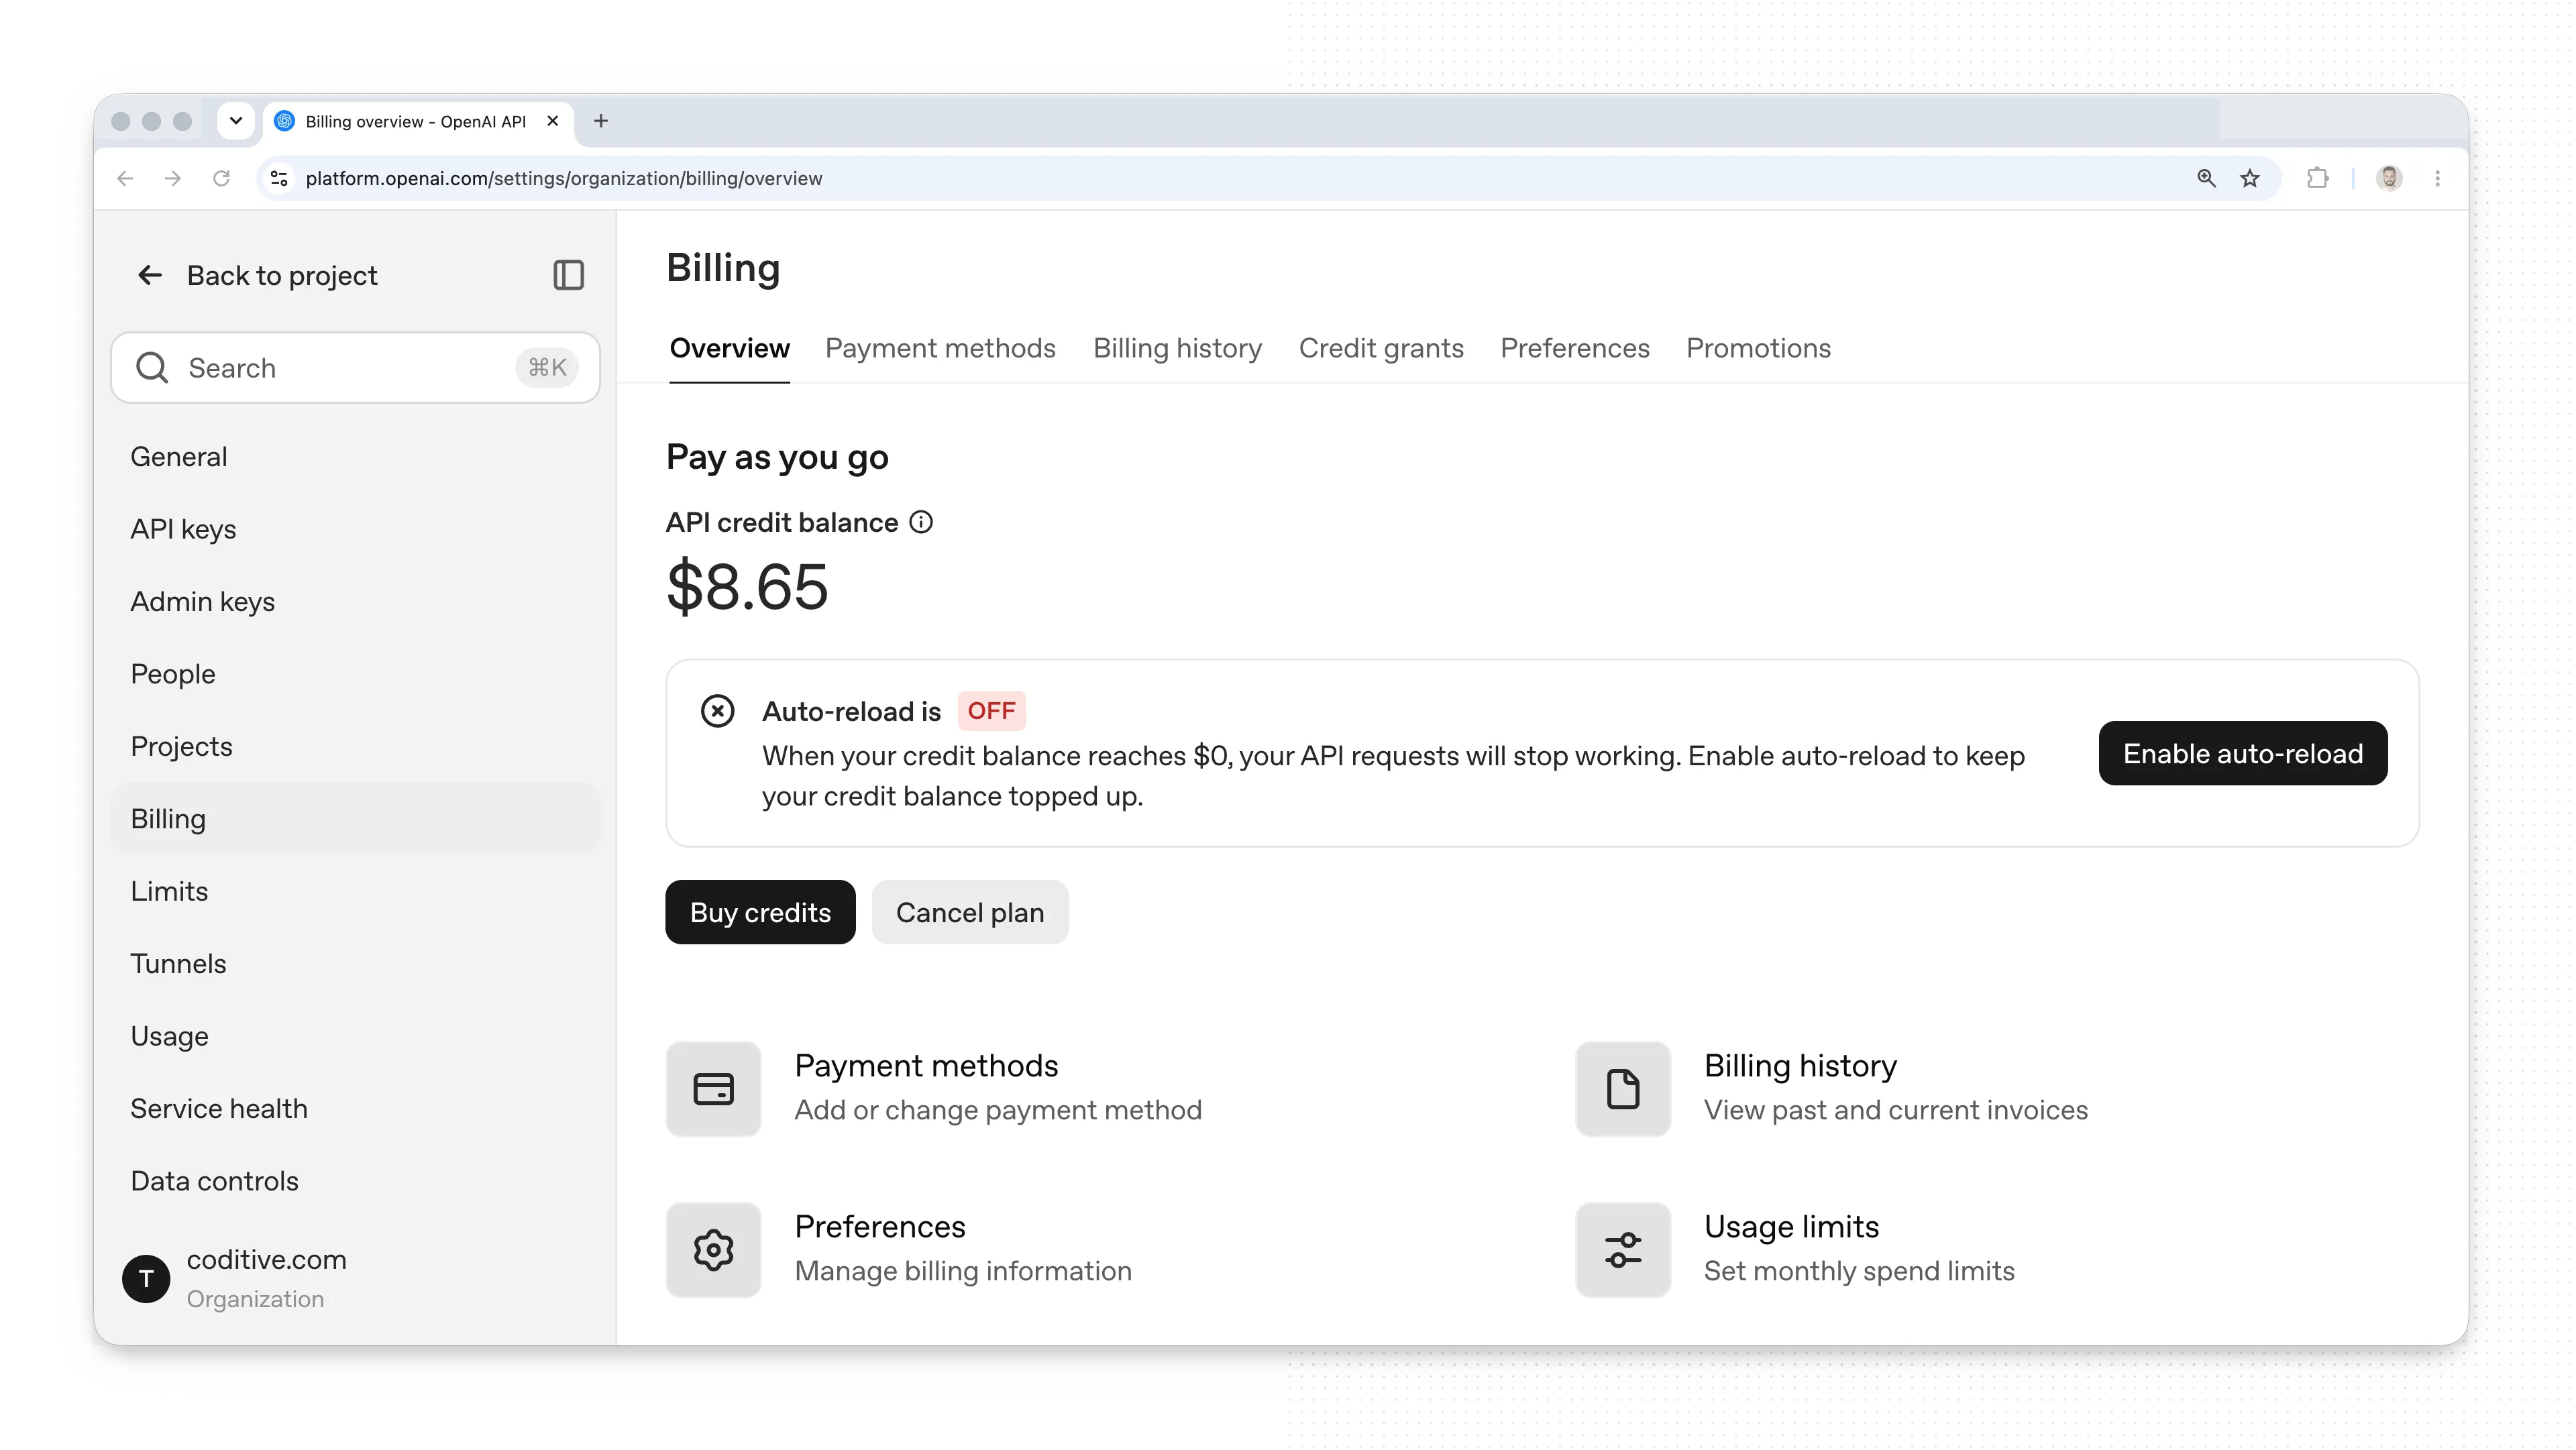Open Usage in the sidebar
Image resolution: width=2576 pixels, height=1450 pixels.
point(356,1036)
